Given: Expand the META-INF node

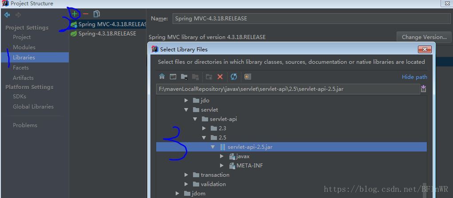Looking at the screenshot, I should point(222,166).
